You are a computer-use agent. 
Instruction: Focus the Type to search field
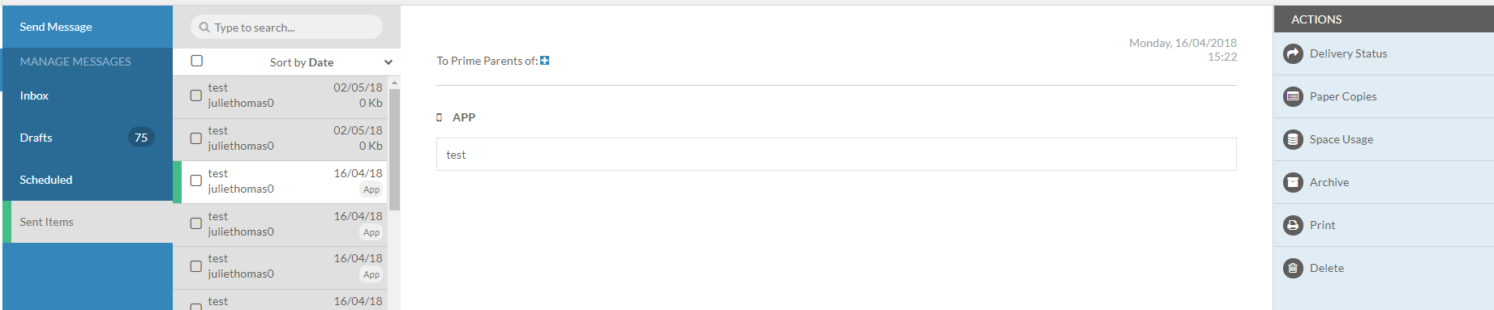(286, 27)
